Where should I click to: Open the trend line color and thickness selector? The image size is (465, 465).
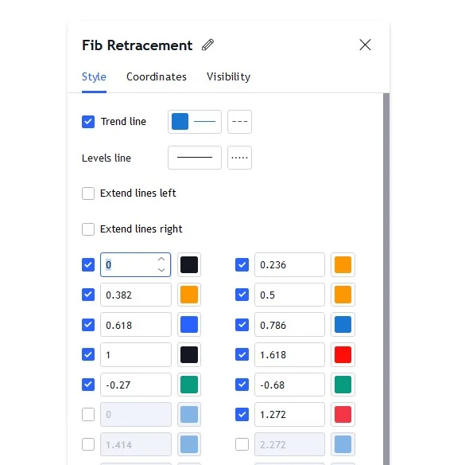coord(195,122)
